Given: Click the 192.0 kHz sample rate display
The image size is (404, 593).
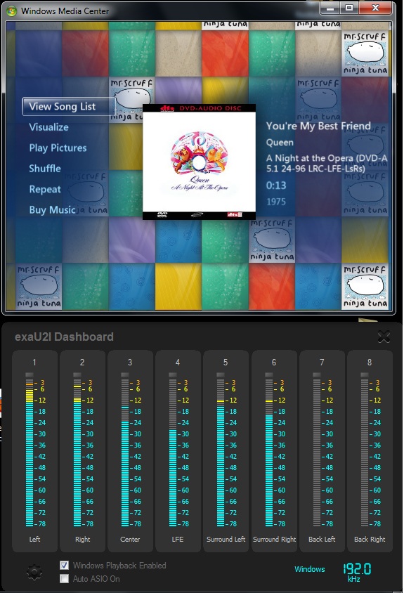Looking at the screenshot, I should pyautogui.click(x=357, y=572).
